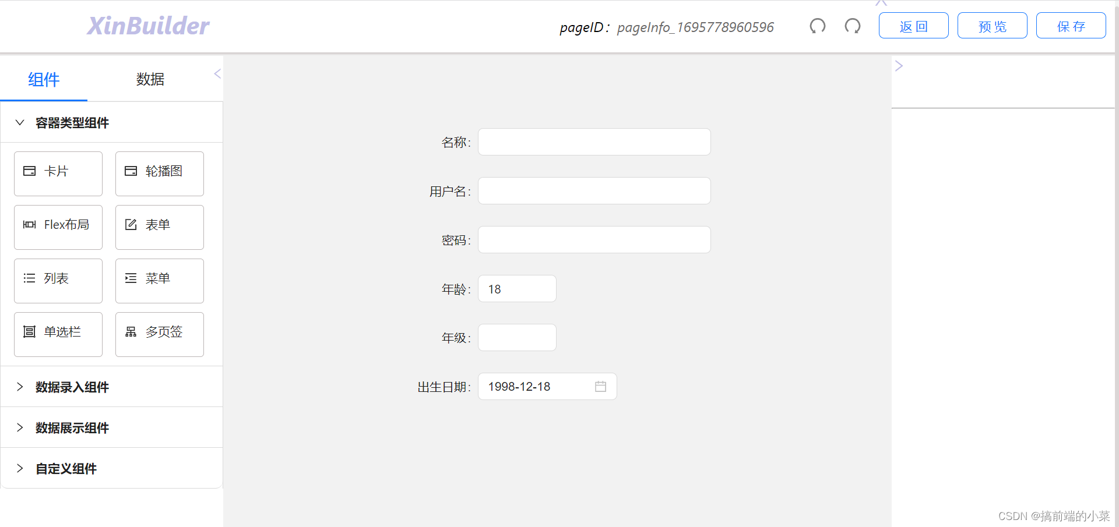Image resolution: width=1119 pixels, height=527 pixels.
Task: Select the 多页签 tabs component
Action: point(160,334)
